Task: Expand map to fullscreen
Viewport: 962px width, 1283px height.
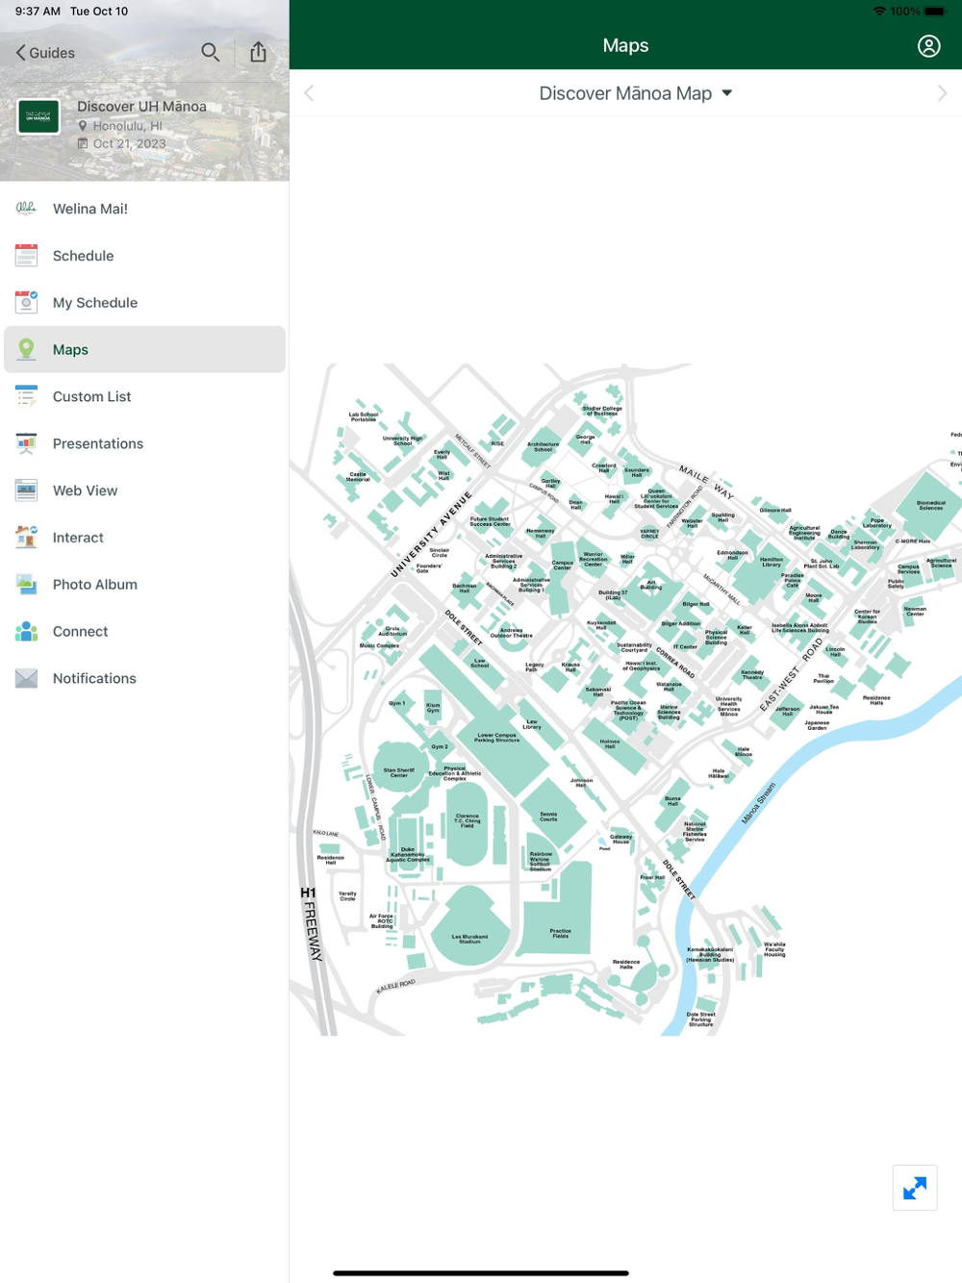Action: (x=915, y=1188)
